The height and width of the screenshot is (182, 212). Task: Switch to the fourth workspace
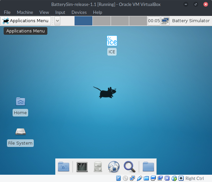[x=138, y=21]
